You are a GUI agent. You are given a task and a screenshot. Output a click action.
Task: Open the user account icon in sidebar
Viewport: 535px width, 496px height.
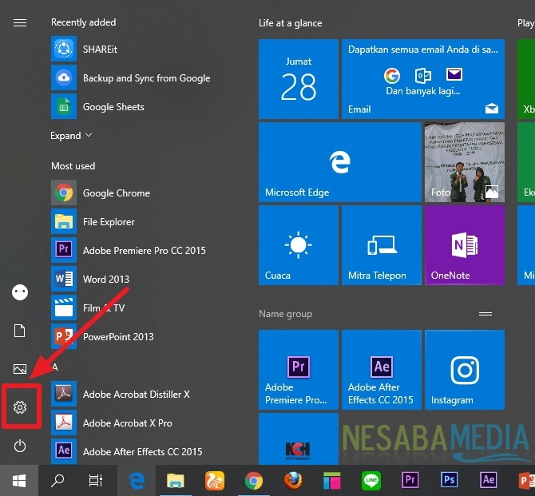(20, 292)
